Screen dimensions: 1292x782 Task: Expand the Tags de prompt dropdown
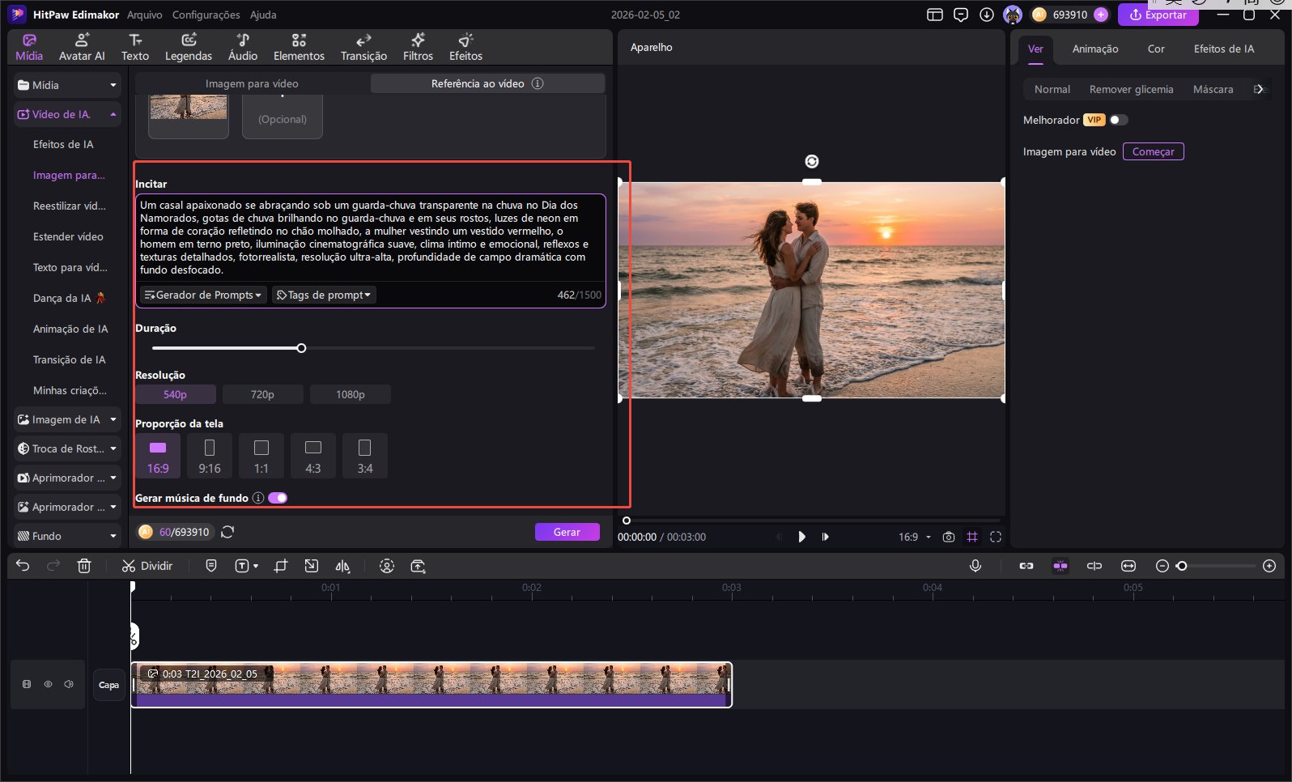tap(324, 295)
